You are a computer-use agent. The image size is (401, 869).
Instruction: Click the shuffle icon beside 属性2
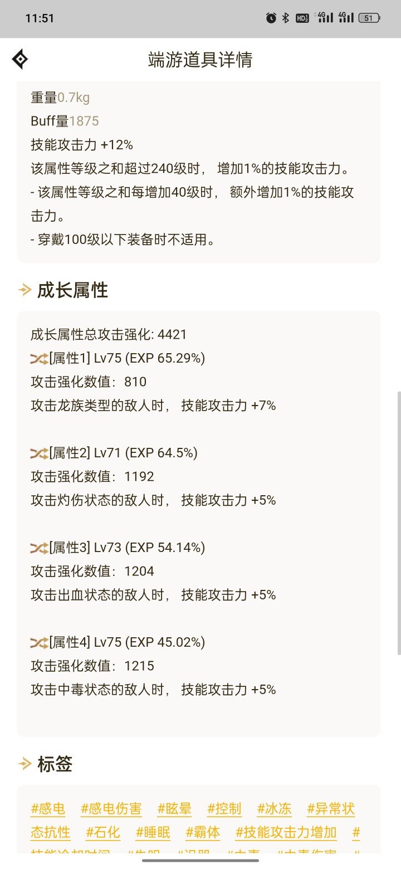[x=38, y=453]
